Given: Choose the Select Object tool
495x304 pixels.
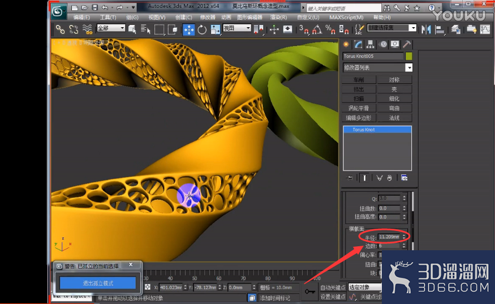Looking at the screenshot, I should pyautogui.click(x=132, y=29).
